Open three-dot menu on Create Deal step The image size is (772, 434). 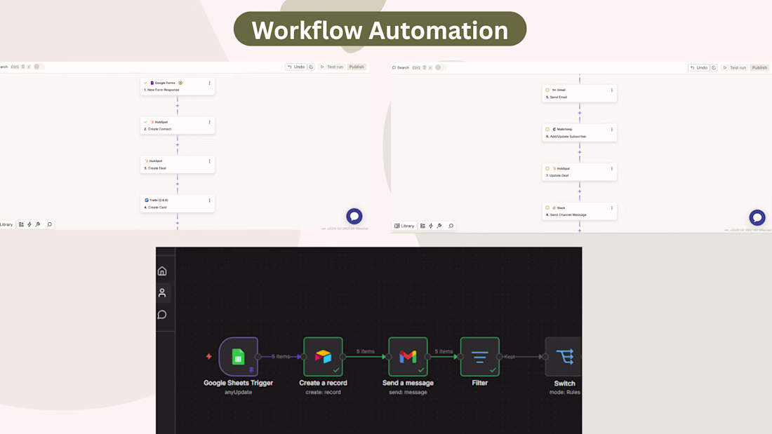(x=209, y=161)
